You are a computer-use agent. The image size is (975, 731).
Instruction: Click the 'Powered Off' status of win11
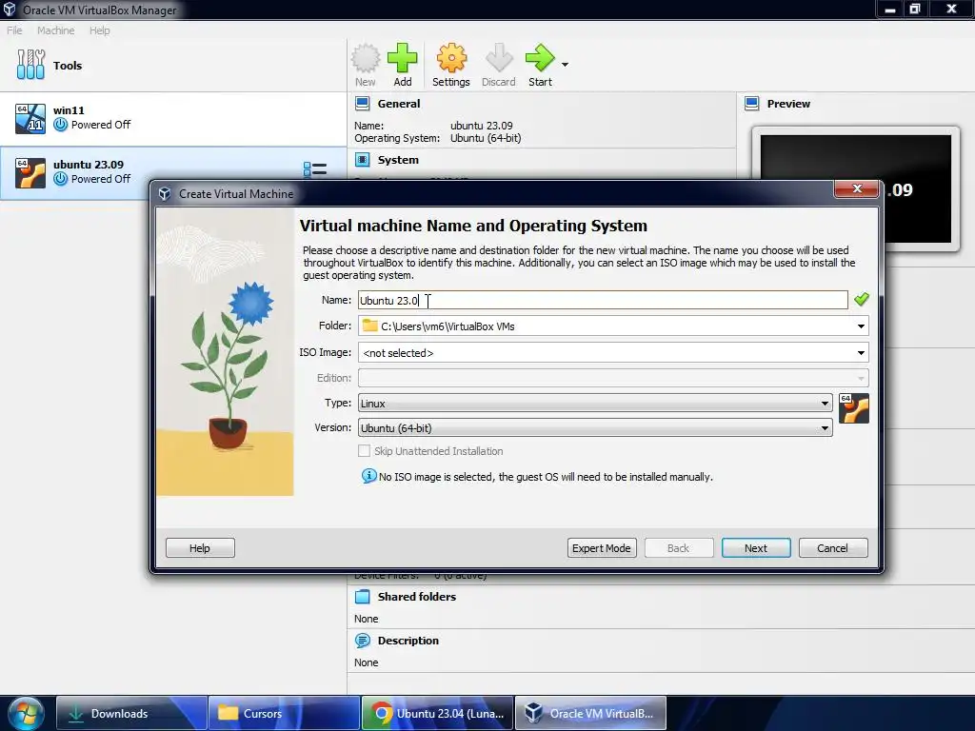pos(101,125)
